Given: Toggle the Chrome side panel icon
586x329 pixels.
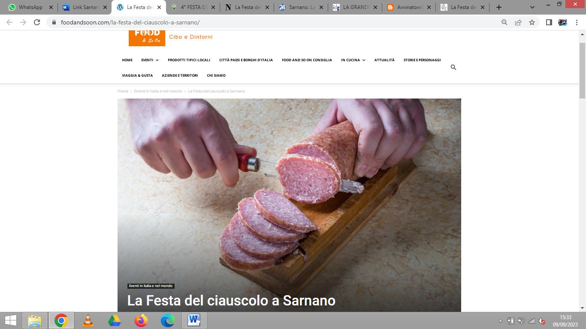Looking at the screenshot, I should pyautogui.click(x=549, y=22).
